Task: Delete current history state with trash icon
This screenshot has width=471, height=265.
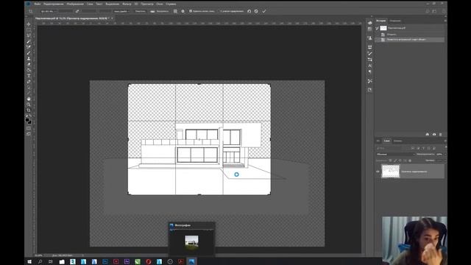Action: coord(440,134)
